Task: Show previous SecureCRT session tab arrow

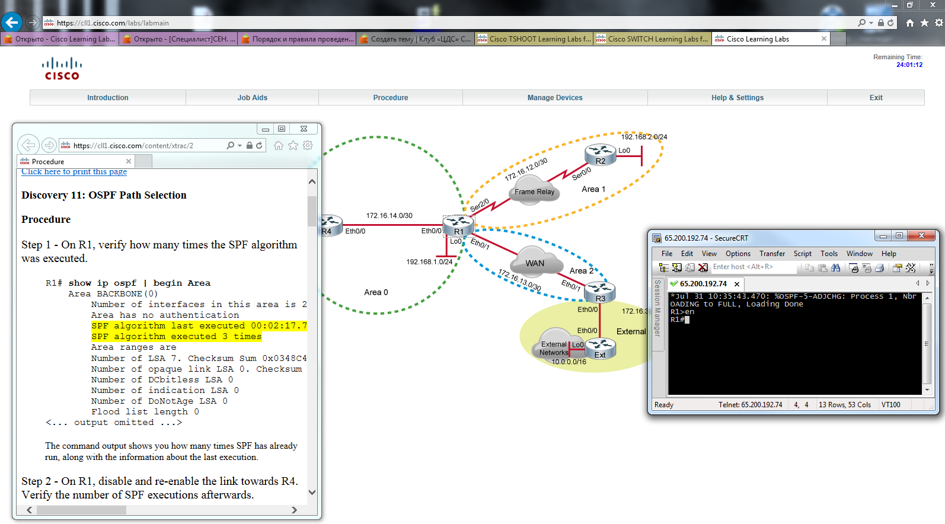Action: (918, 283)
